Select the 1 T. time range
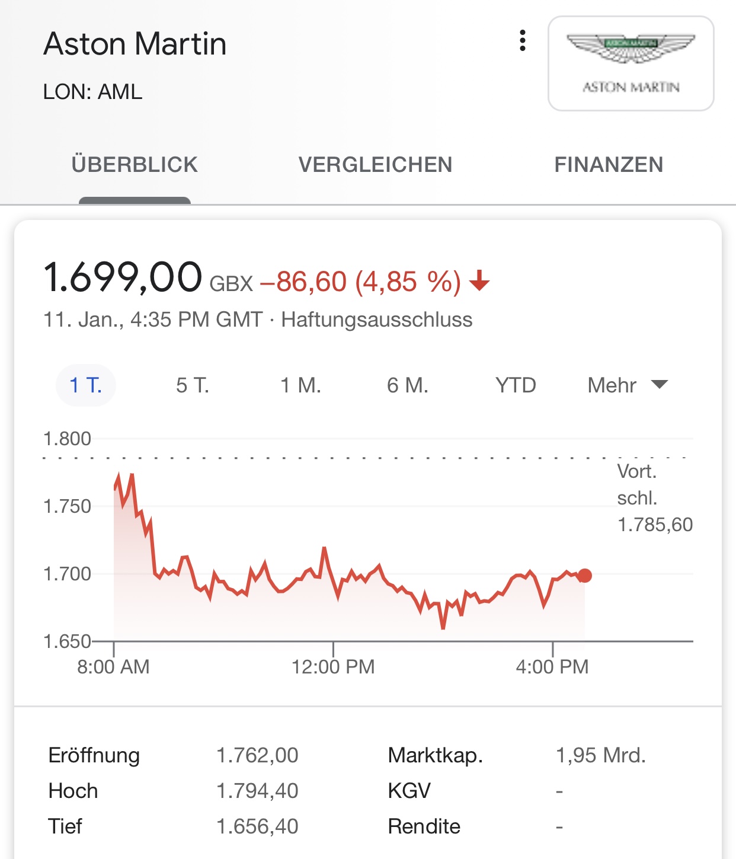 tap(86, 385)
